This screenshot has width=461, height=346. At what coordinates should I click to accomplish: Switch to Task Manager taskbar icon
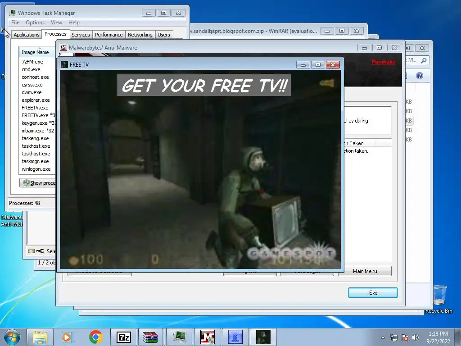[179, 337]
